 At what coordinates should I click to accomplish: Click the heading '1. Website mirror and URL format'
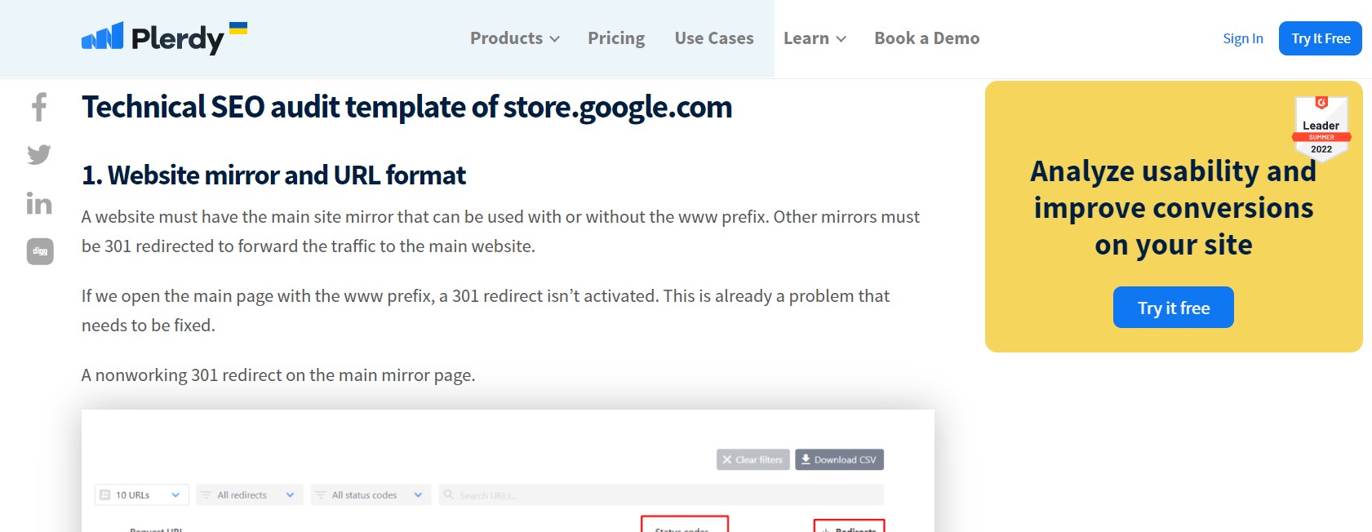[274, 175]
